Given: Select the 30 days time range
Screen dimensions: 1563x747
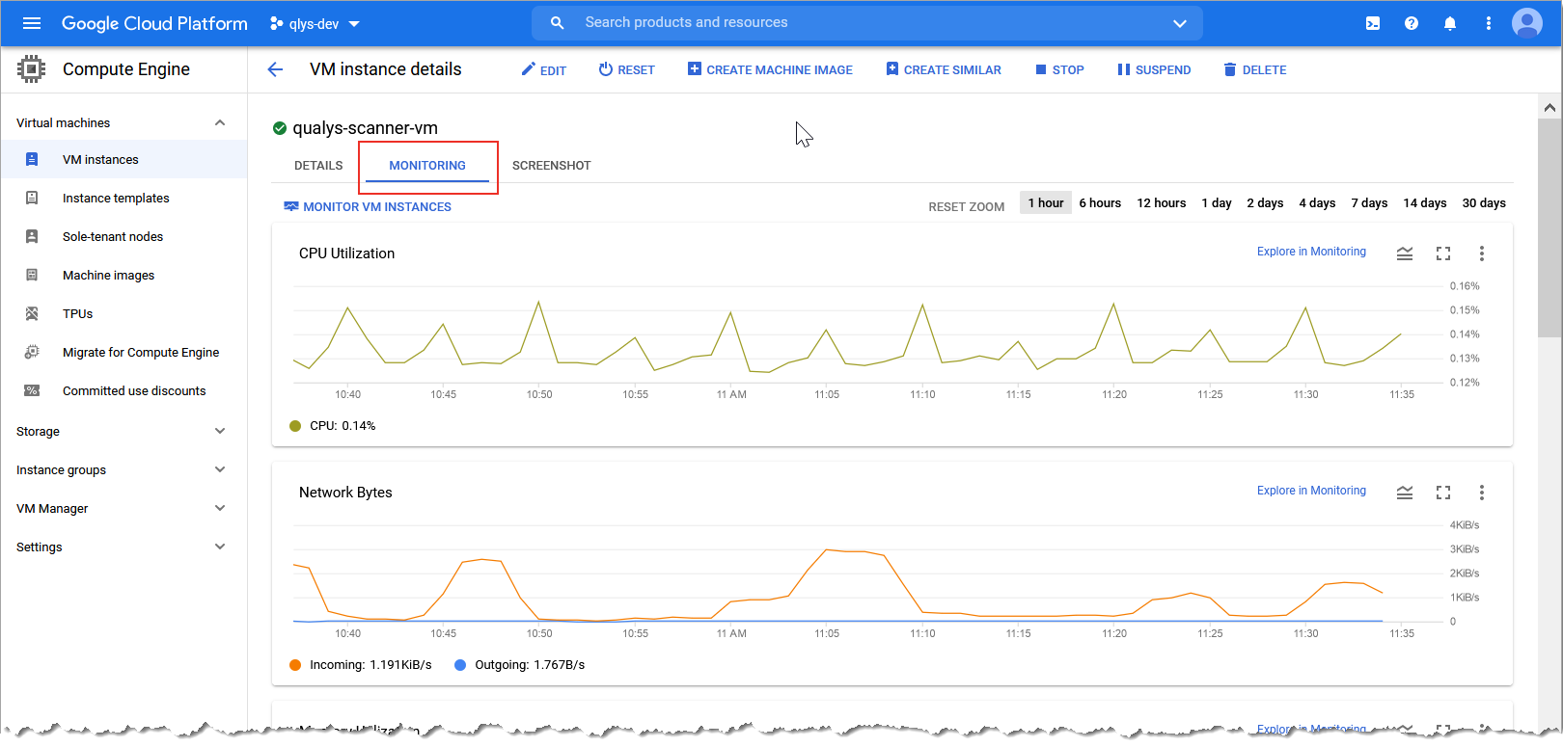Looking at the screenshot, I should tap(1484, 203).
